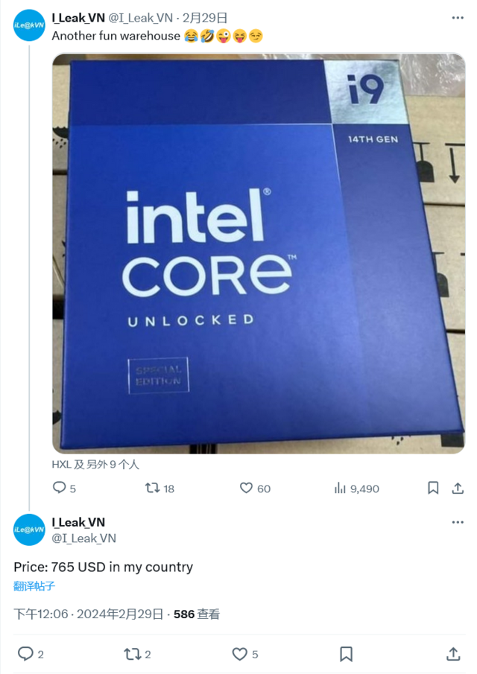Share the price tweet using bottom share icon
Screen dimensions: 477x674
pyautogui.click(x=453, y=654)
